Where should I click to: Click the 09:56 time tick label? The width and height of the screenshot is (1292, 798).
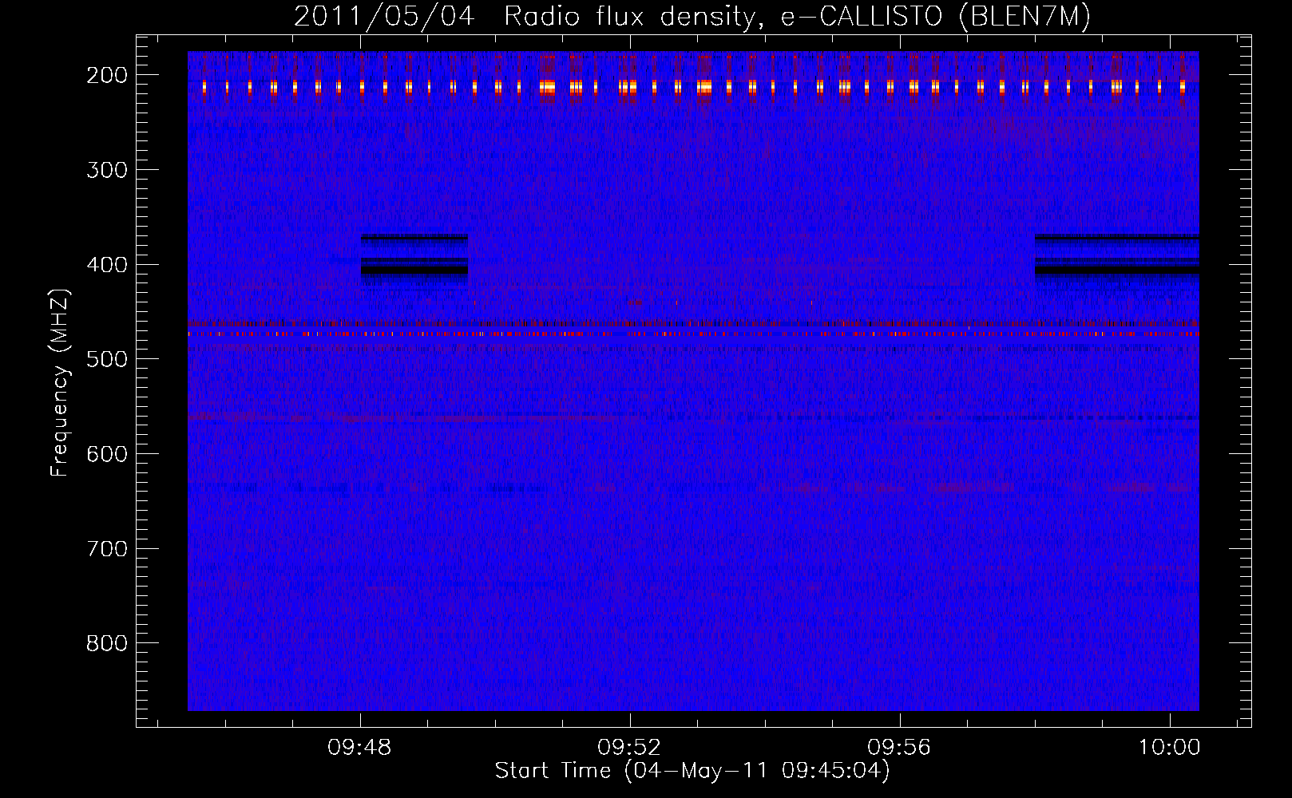pos(900,748)
